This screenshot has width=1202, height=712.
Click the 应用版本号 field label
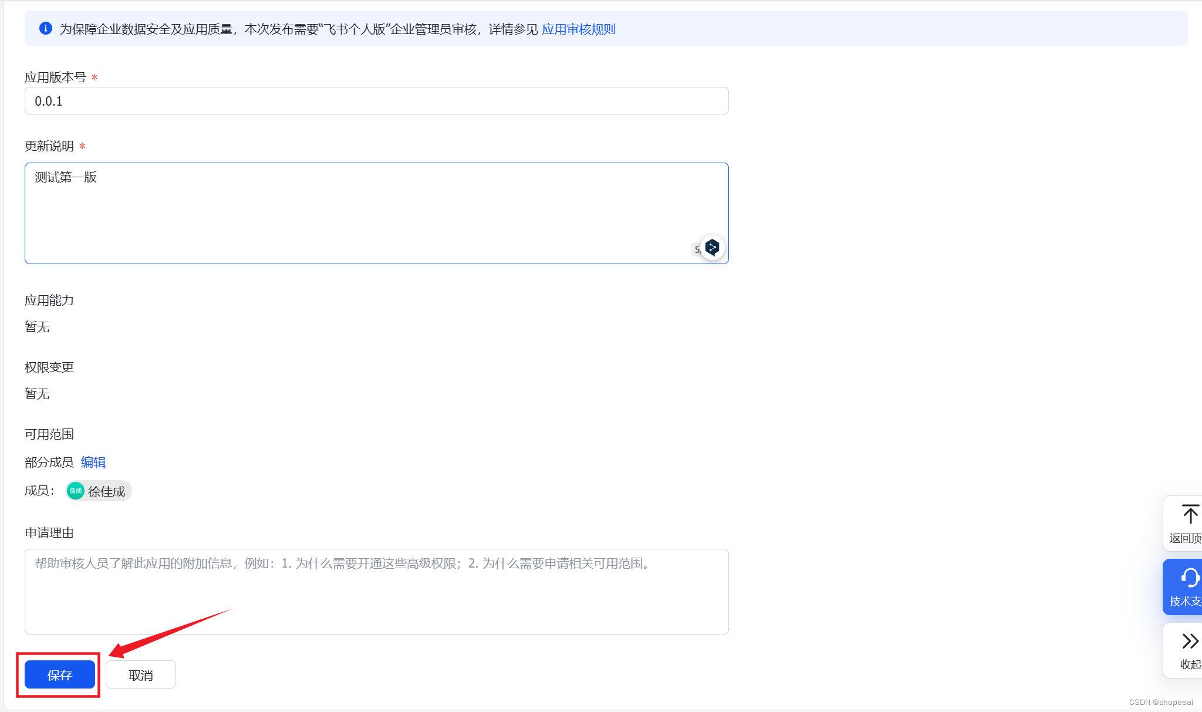point(55,77)
